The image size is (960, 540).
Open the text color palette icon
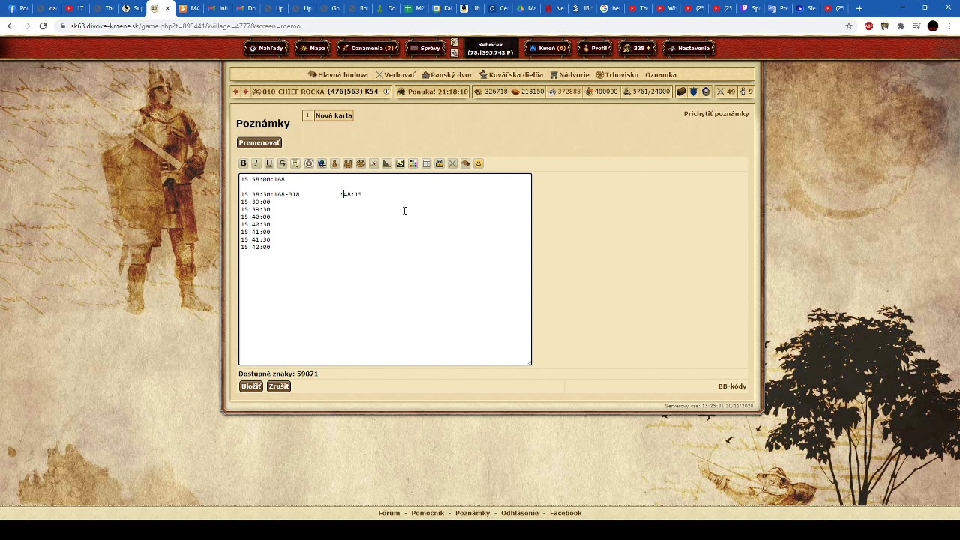point(412,163)
